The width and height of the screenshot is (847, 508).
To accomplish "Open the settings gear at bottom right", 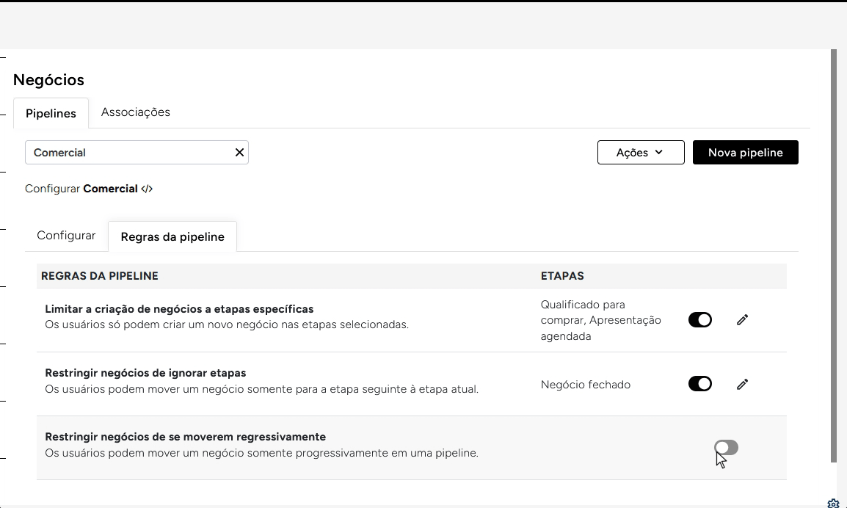I will coord(833,503).
